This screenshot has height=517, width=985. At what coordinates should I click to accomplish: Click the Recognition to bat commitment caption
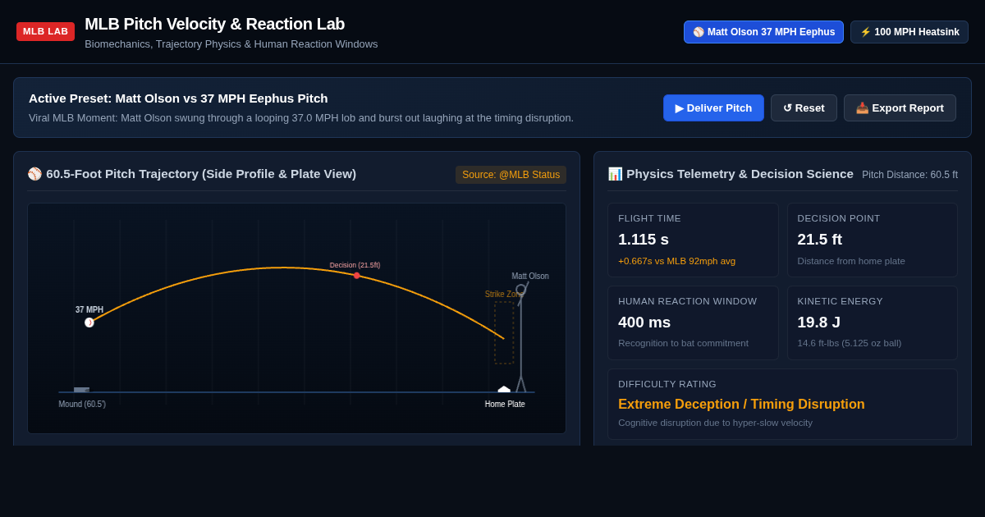(683, 343)
